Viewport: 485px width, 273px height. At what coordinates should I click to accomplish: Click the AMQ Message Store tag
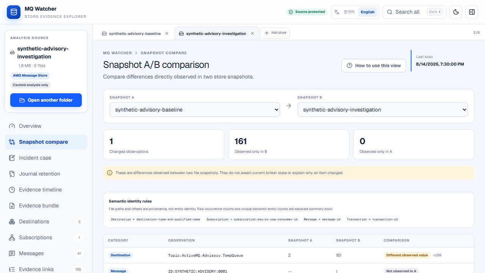point(30,75)
